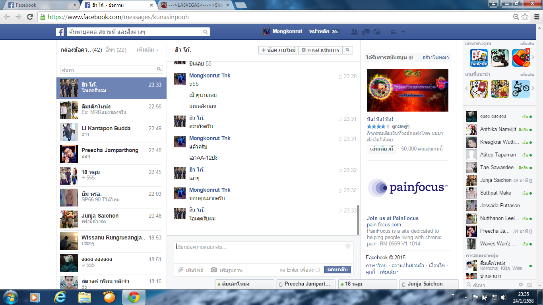Click the paperclip เพิ่มไฟล์ attach icon
Image resolution: width=543 pixels, height=305 pixels.
point(180,270)
